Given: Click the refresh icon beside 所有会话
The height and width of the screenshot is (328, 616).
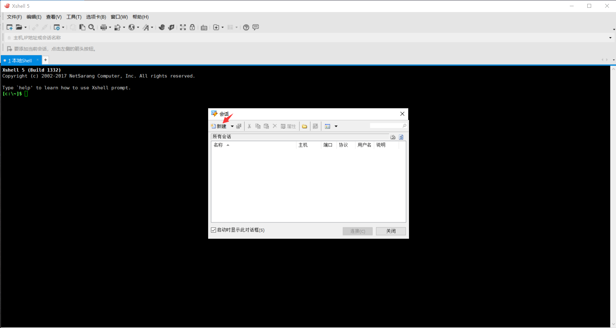Looking at the screenshot, I should coord(401,137).
